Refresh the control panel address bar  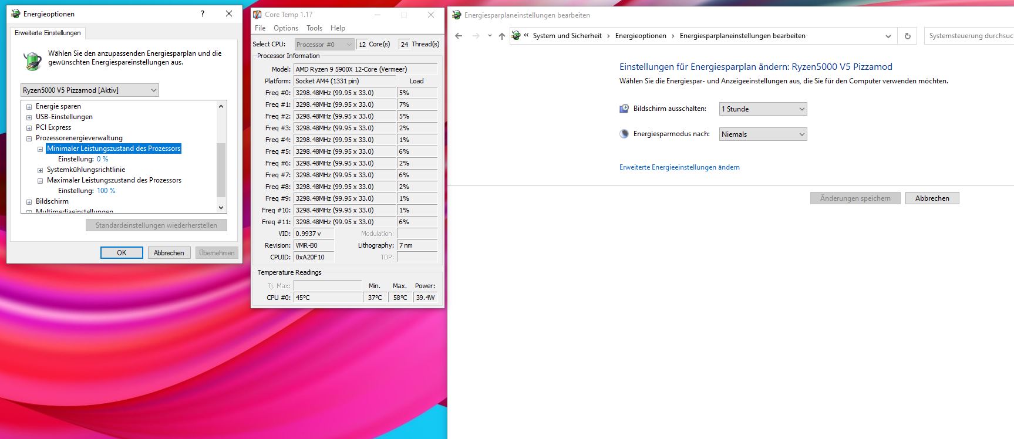point(907,36)
